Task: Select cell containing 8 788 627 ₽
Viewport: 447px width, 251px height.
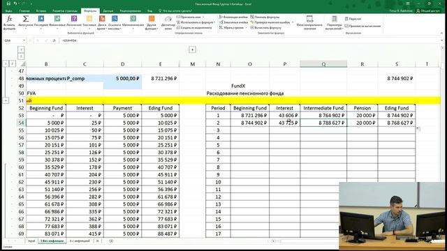Action: 323,123
